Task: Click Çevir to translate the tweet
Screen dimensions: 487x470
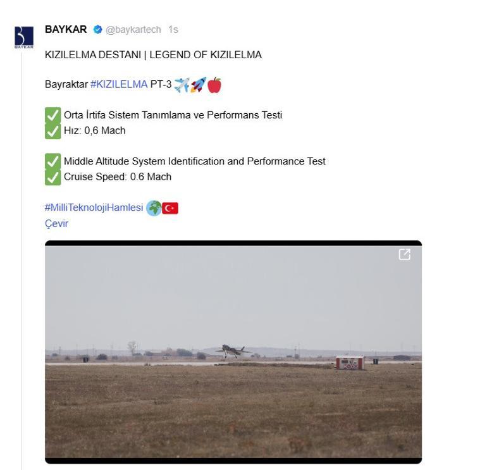Action: [x=56, y=224]
